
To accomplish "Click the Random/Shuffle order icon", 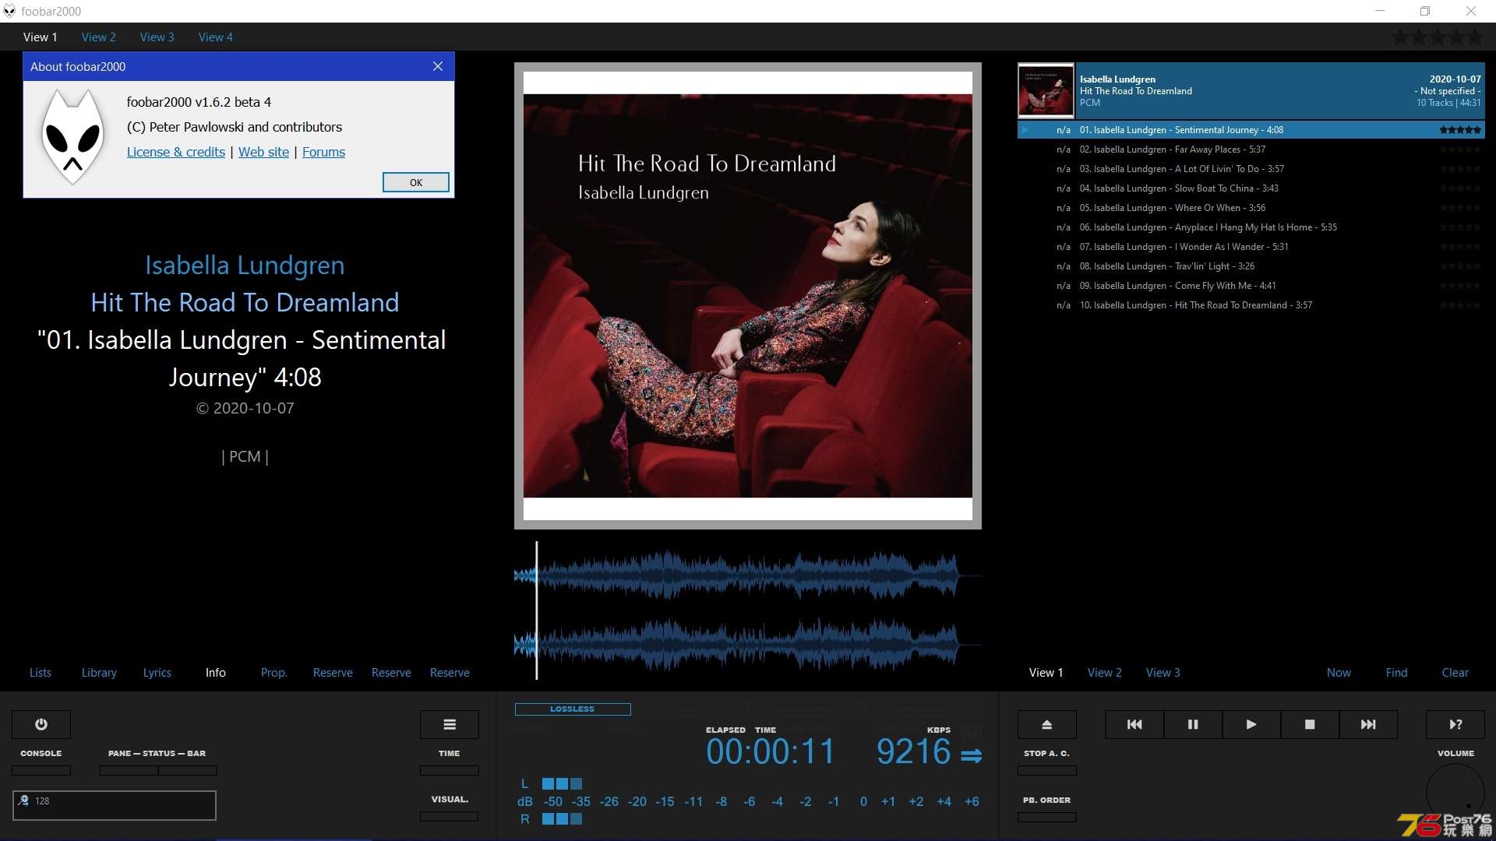I will coord(1456,724).
